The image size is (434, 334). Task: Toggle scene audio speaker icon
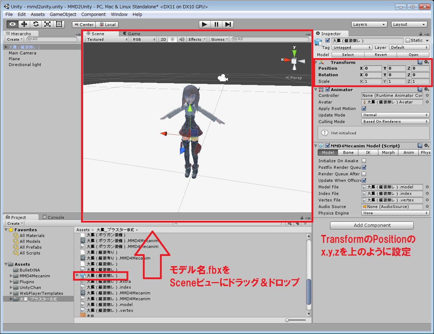pyautogui.click(x=182, y=39)
